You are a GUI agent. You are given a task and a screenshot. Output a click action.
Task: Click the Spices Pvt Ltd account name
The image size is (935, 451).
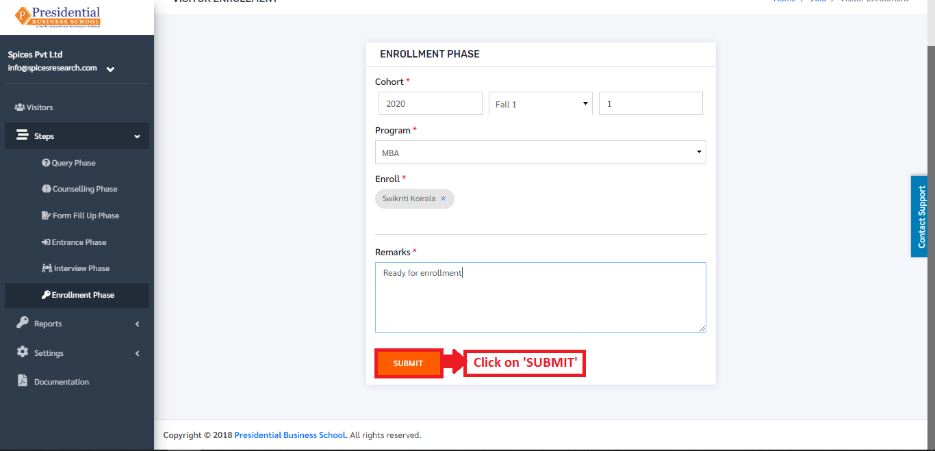[35, 55]
